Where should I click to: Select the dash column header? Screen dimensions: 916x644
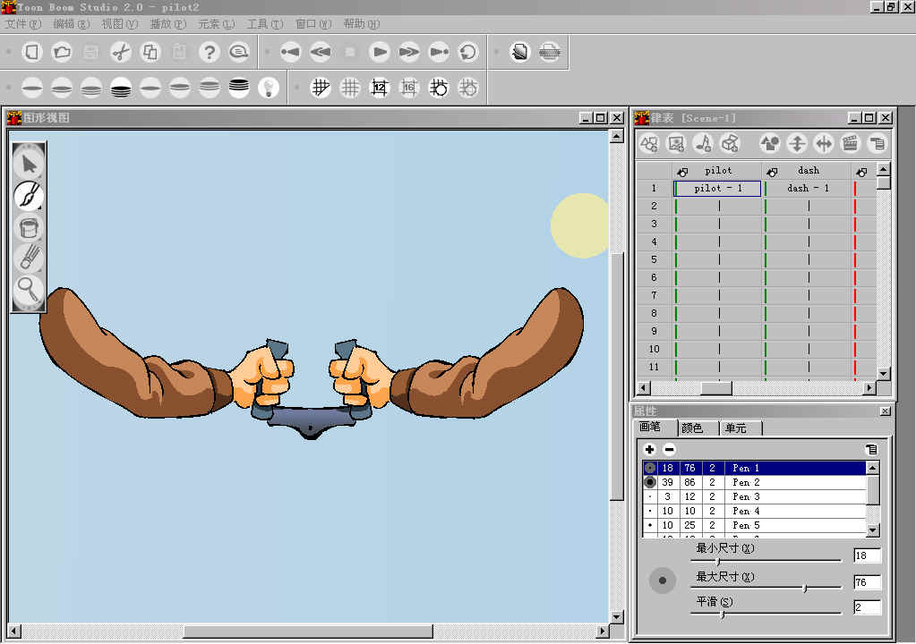809,170
